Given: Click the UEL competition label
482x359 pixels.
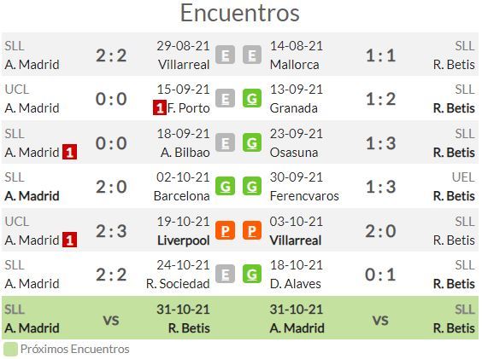Looking at the screenshot, I should pyautogui.click(x=463, y=177).
